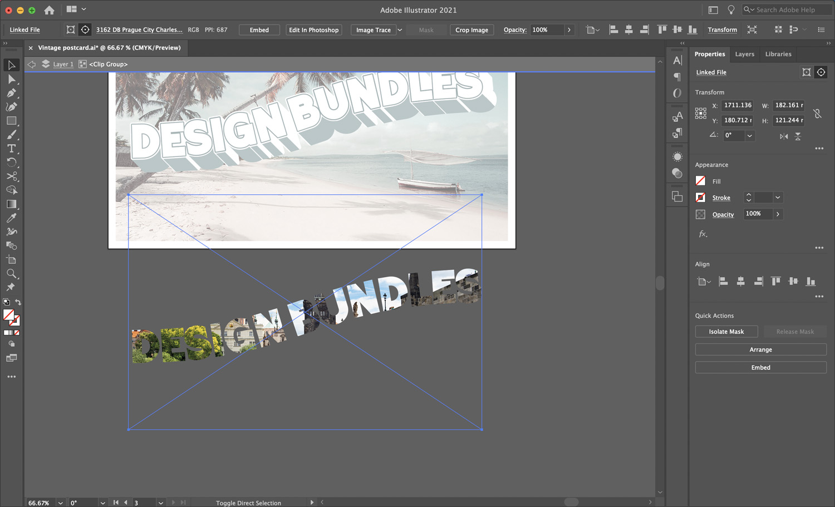Click Flip Horizontally icon in Transform
Viewport: 835px width, 507px height.
[784, 136]
